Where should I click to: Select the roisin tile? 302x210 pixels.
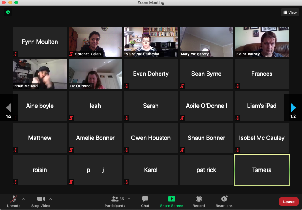[40, 170]
